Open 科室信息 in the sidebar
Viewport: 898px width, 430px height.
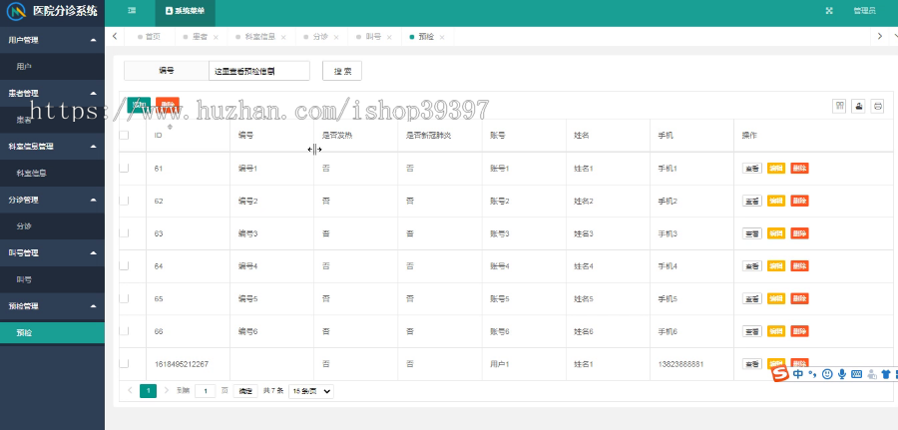pos(52,173)
